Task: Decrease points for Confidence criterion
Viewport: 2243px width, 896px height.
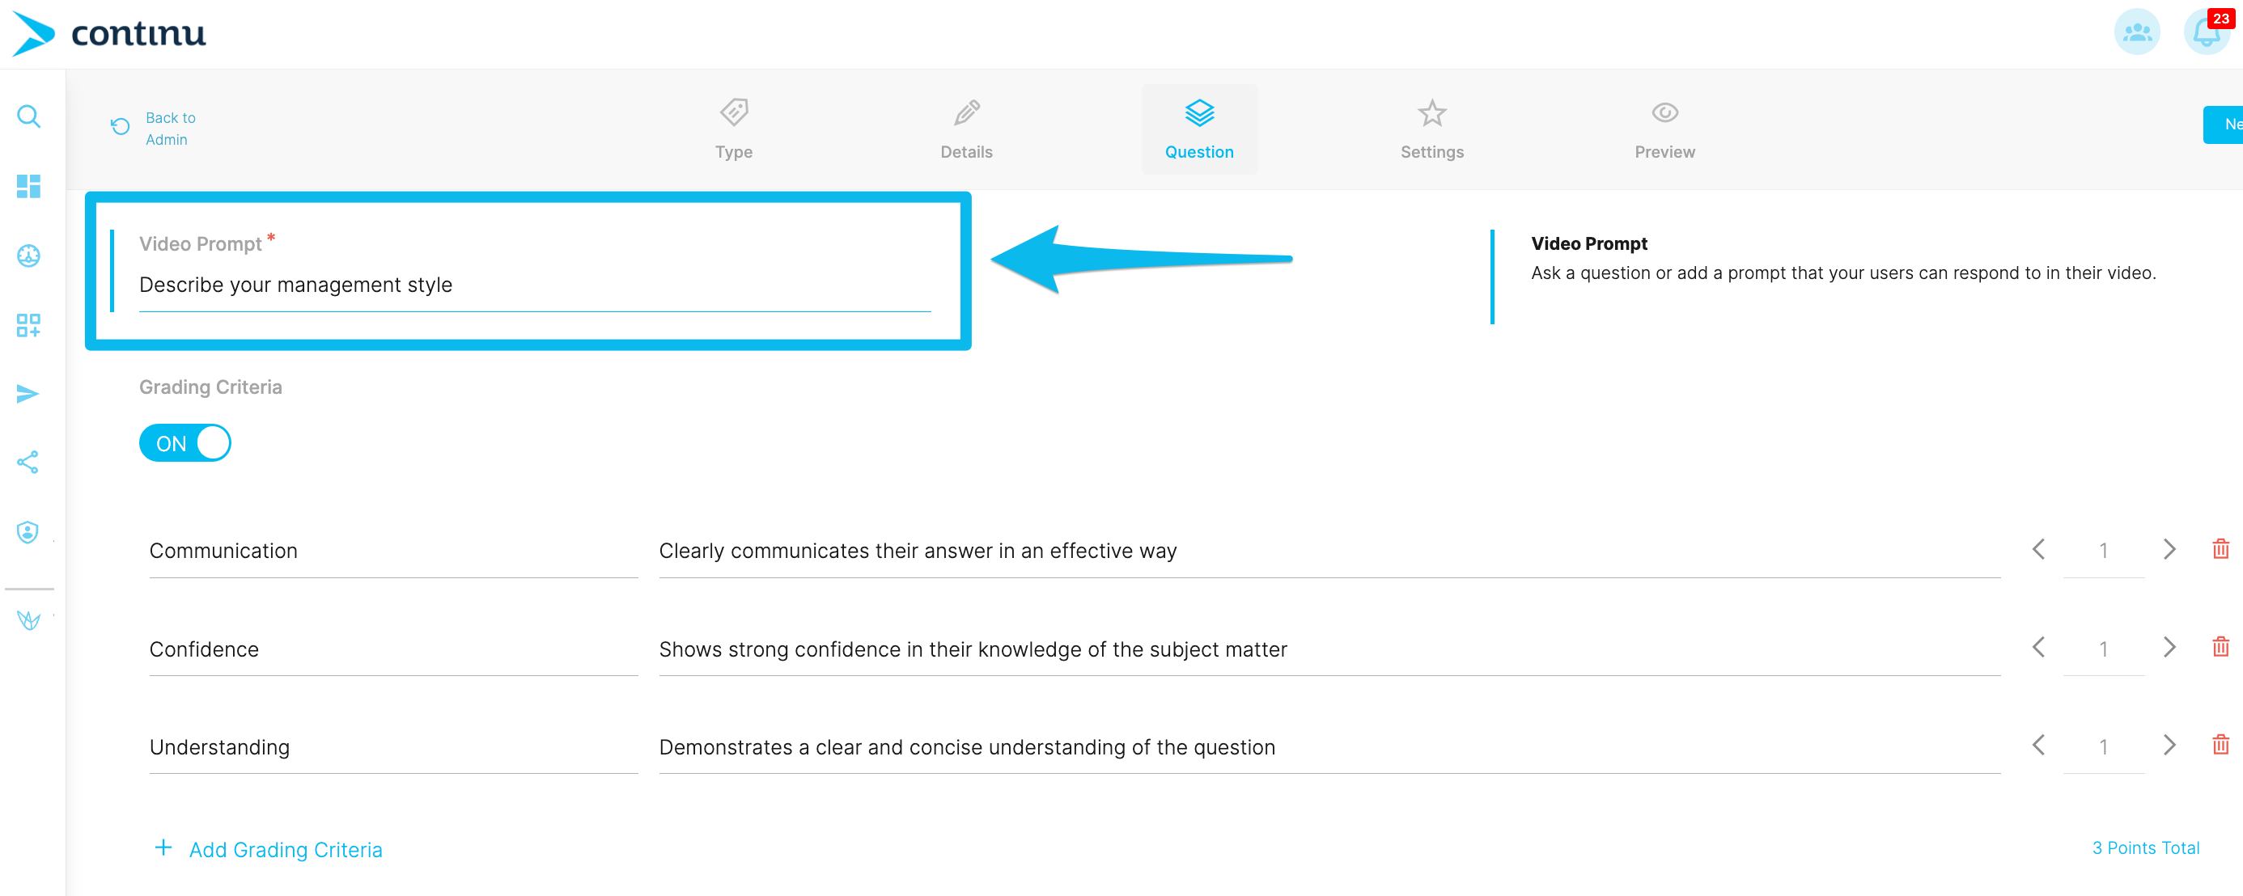Action: (2038, 647)
